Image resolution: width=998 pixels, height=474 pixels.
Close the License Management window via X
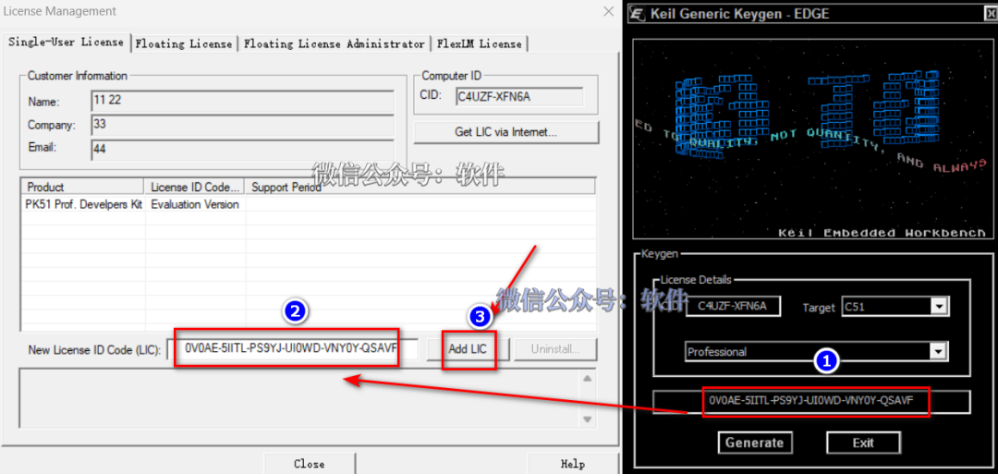608,11
